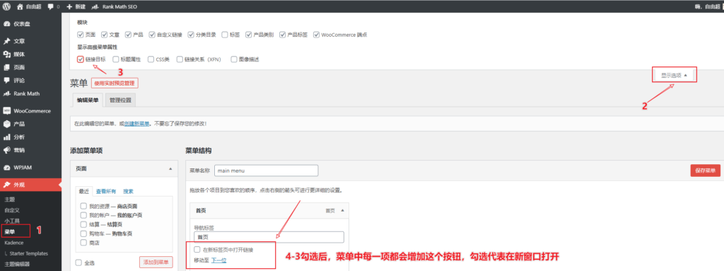Open 自定义 submenu item
724x271 pixels.
[x=12, y=210]
